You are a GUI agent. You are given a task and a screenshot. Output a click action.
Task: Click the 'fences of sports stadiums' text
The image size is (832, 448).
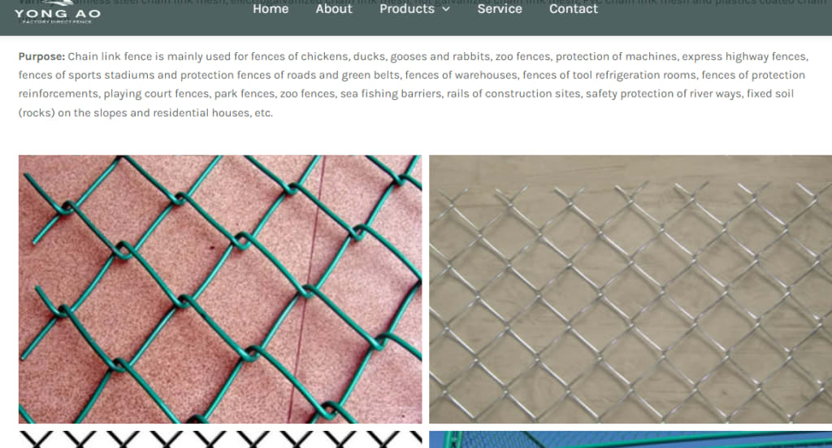click(86, 76)
